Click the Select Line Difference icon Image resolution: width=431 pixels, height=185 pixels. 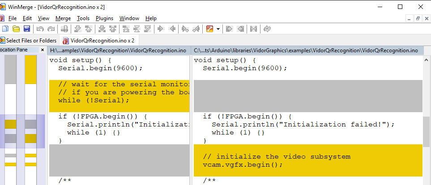pyautogui.click(x=64, y=29)
